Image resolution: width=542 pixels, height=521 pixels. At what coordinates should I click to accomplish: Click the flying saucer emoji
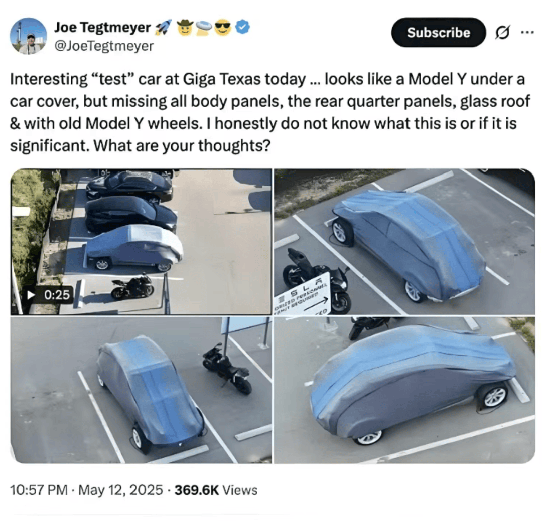click(x=204, y=27)
